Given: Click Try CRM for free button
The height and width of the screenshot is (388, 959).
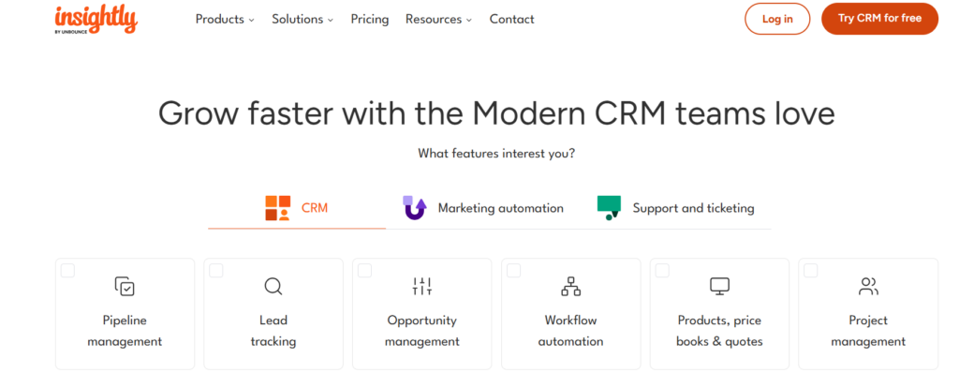Looking at the screenshot, I should pos(878,19).
